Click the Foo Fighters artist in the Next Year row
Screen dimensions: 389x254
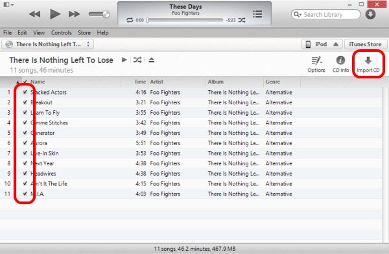tap(165, 163)
